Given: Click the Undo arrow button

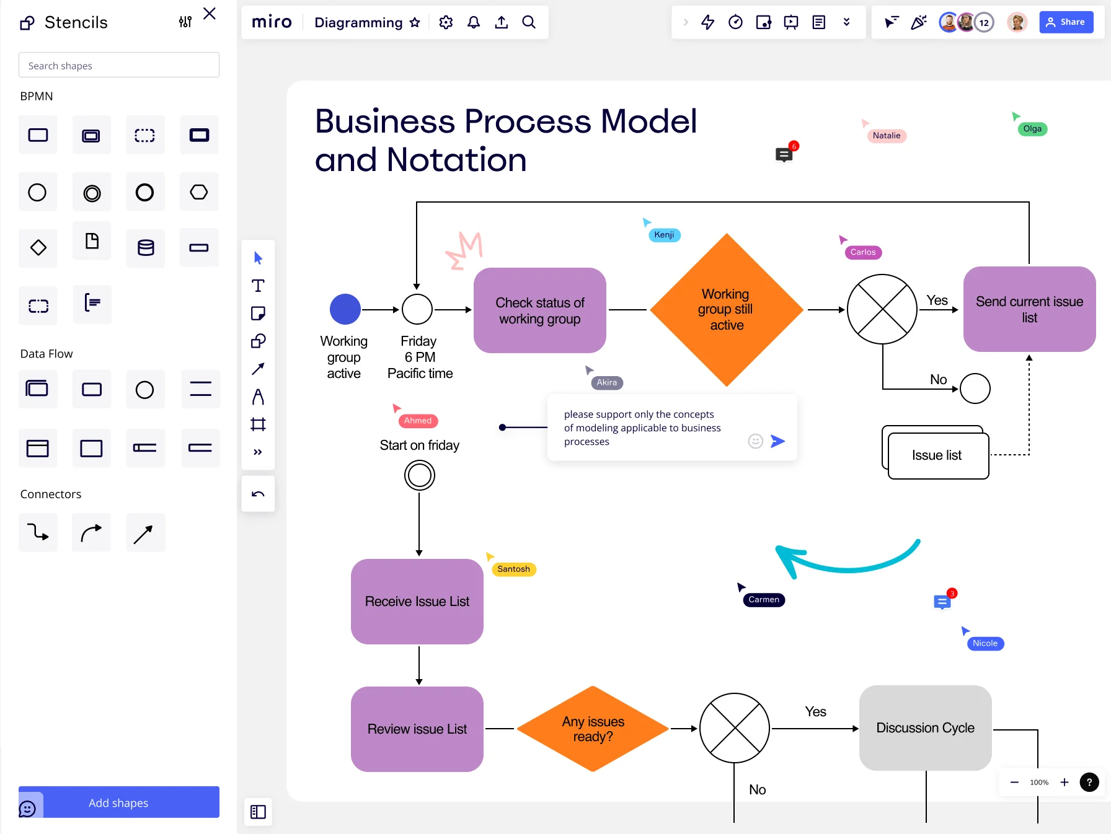Looking at the screenshot, I should pos(258,494).
